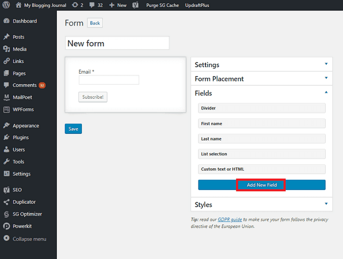
Task: Click the Powerkit icon
Action: coord(6,226)
